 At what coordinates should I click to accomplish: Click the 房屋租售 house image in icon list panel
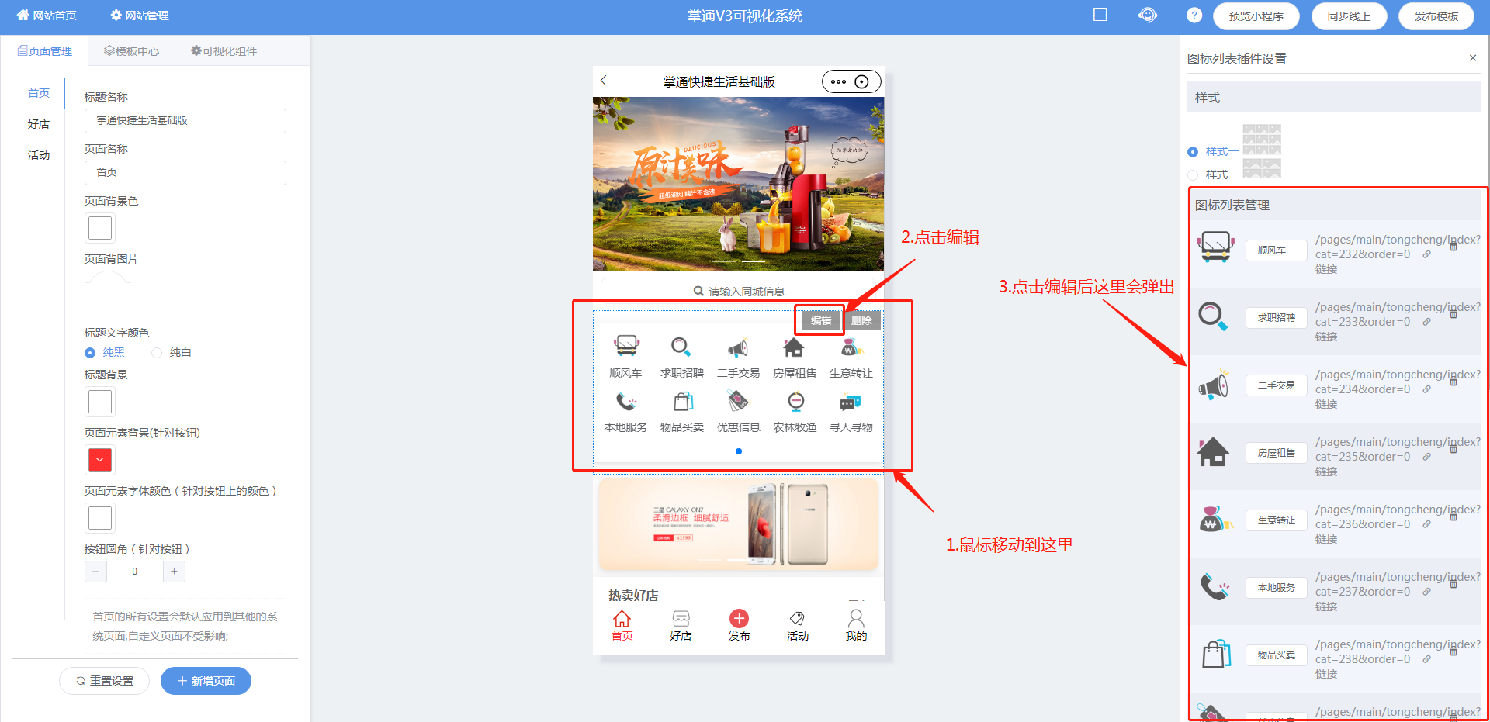coord(1213,451)
